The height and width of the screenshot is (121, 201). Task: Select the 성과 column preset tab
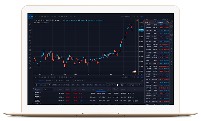[60, 85]
